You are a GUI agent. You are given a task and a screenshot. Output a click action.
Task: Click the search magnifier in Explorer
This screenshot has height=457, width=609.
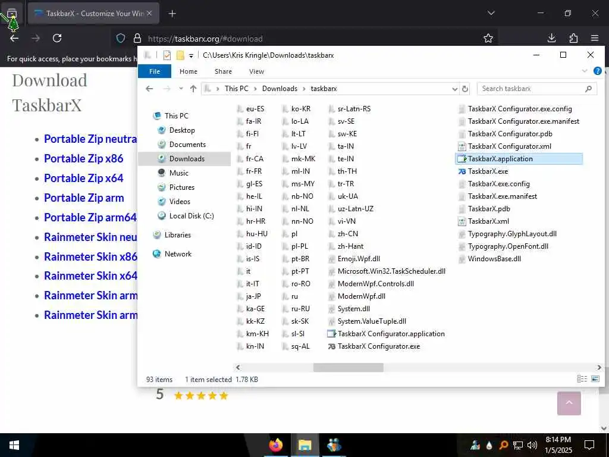point(588,89)
